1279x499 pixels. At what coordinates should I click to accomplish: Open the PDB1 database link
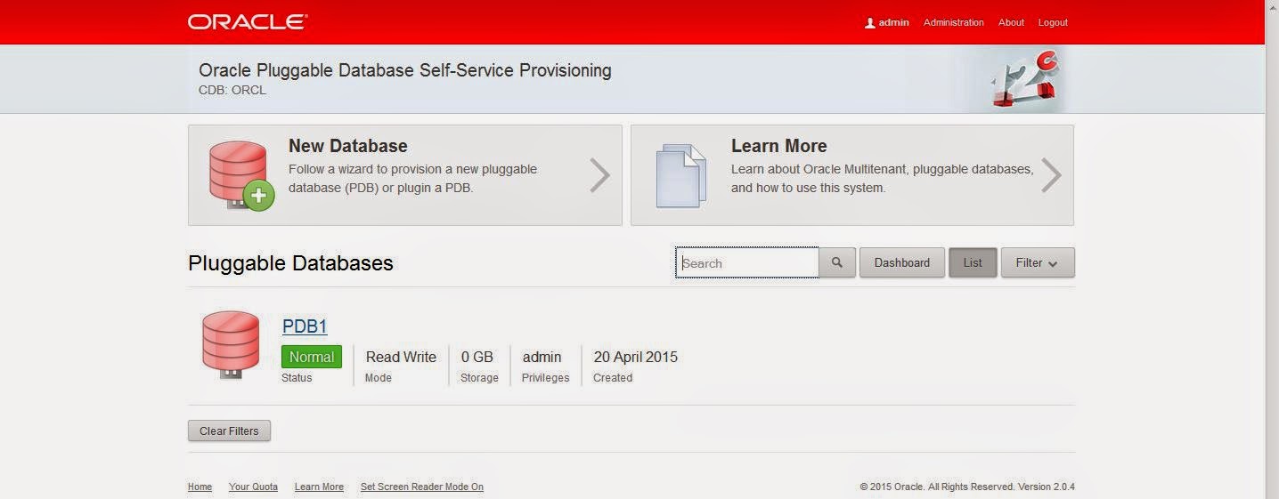pyautogui.click(x=305, y=326)
